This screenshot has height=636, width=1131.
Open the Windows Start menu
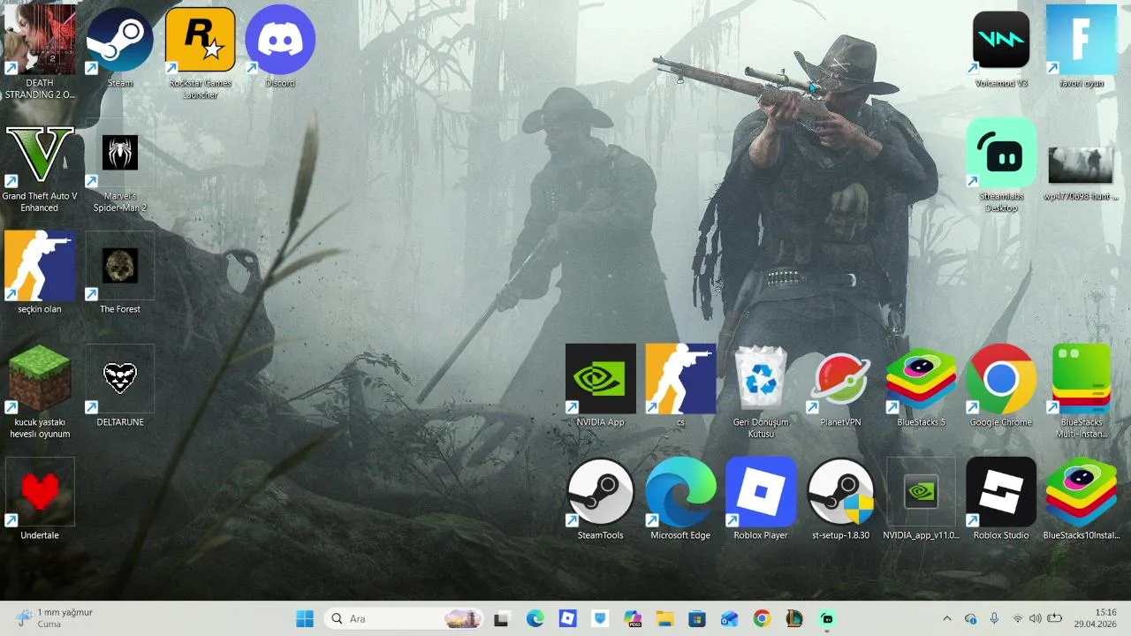305,618
